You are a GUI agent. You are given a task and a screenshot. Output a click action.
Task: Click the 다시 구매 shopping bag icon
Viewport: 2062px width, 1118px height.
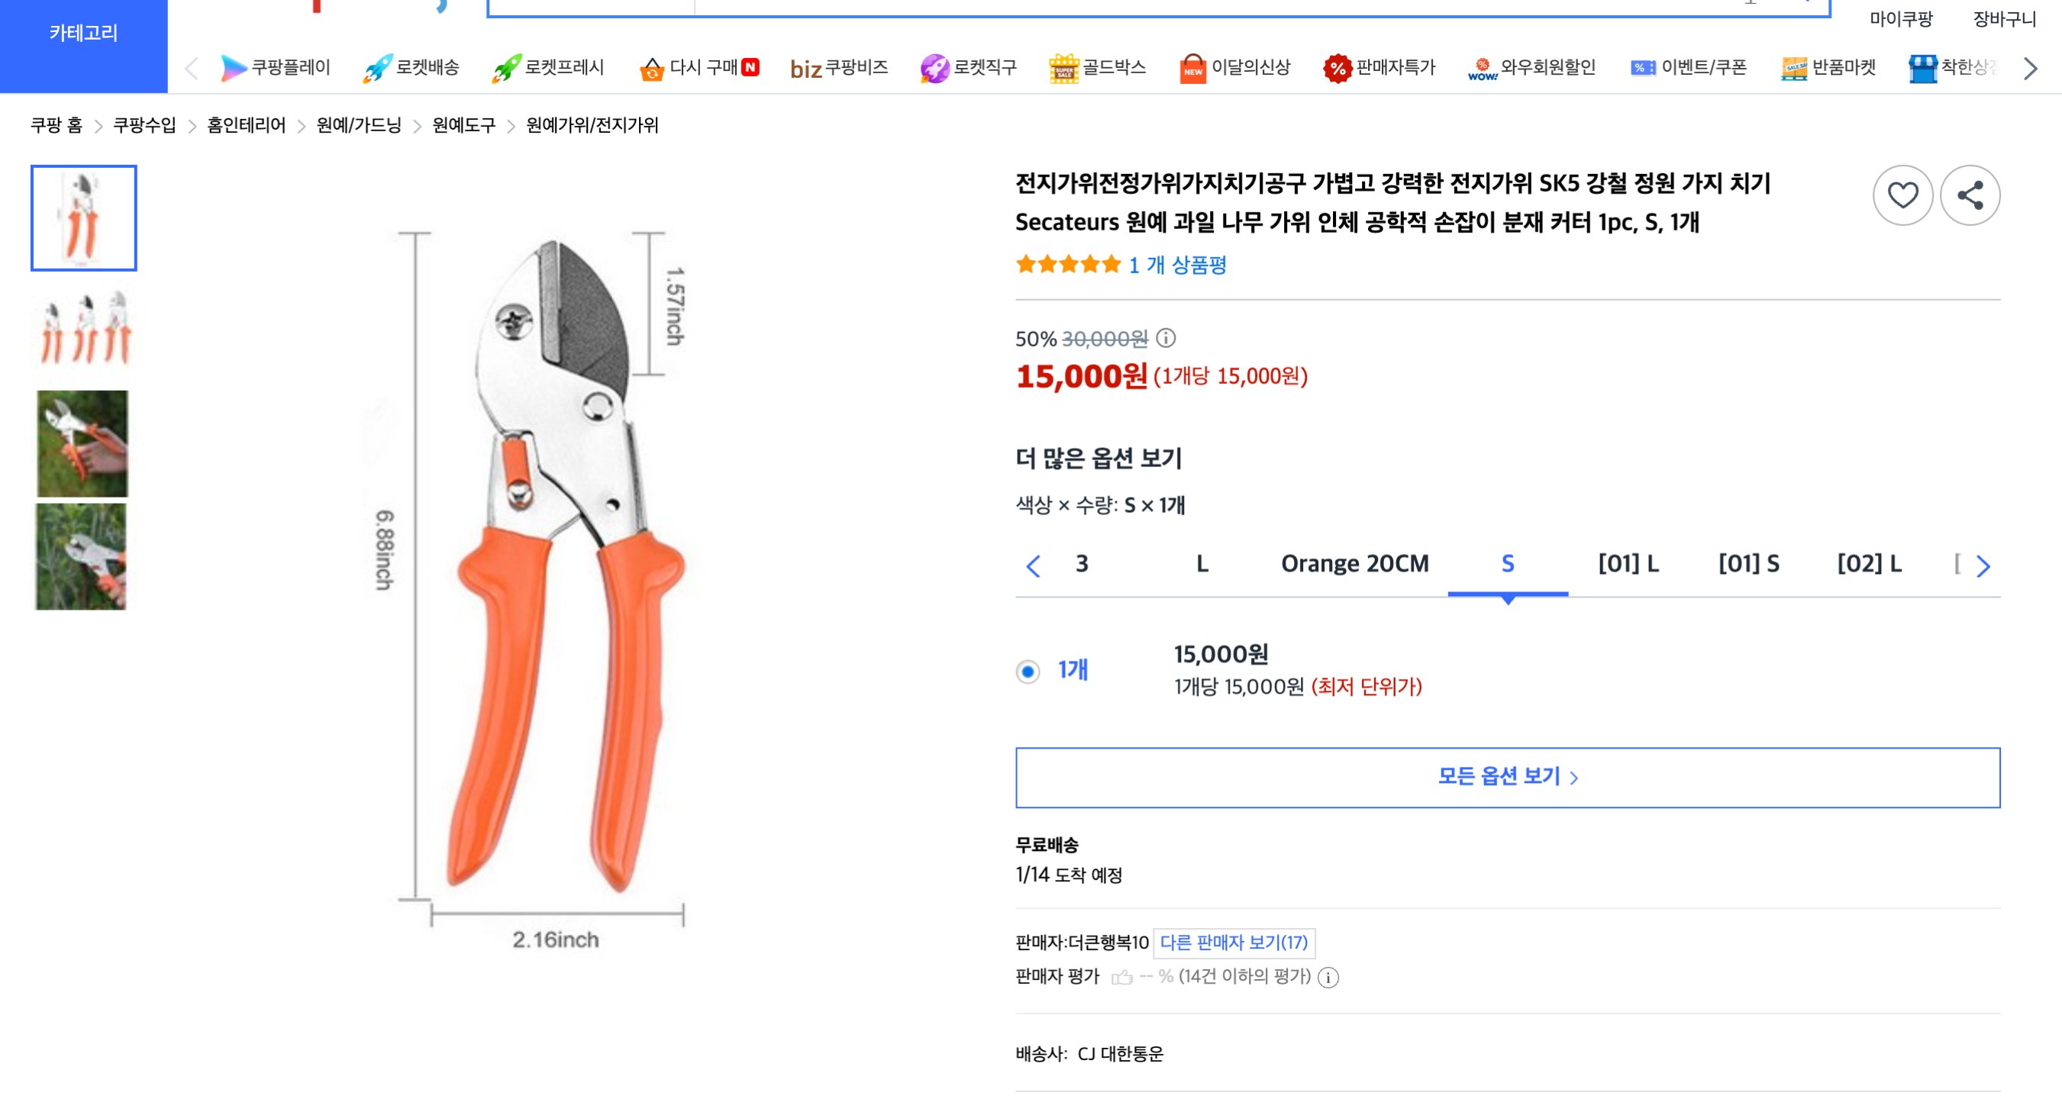[653, 68]
